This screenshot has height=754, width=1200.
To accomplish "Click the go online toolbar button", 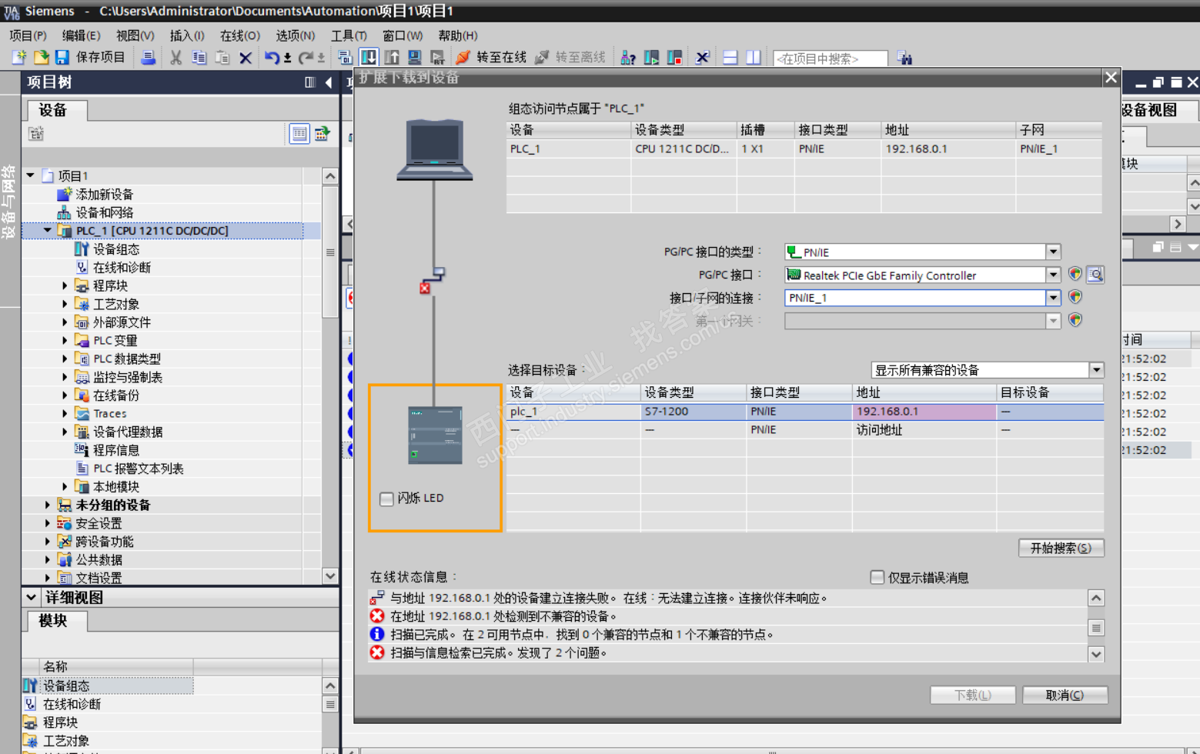I will (491, 58).
